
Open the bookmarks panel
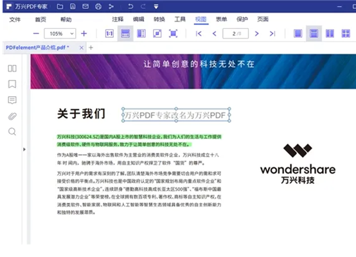point(12,84)
